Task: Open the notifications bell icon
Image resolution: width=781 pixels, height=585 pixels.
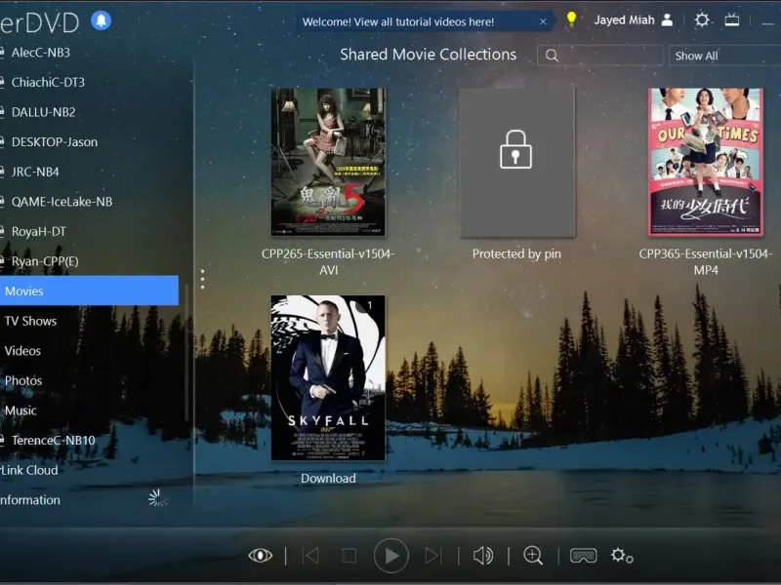Action: (102, 20)
